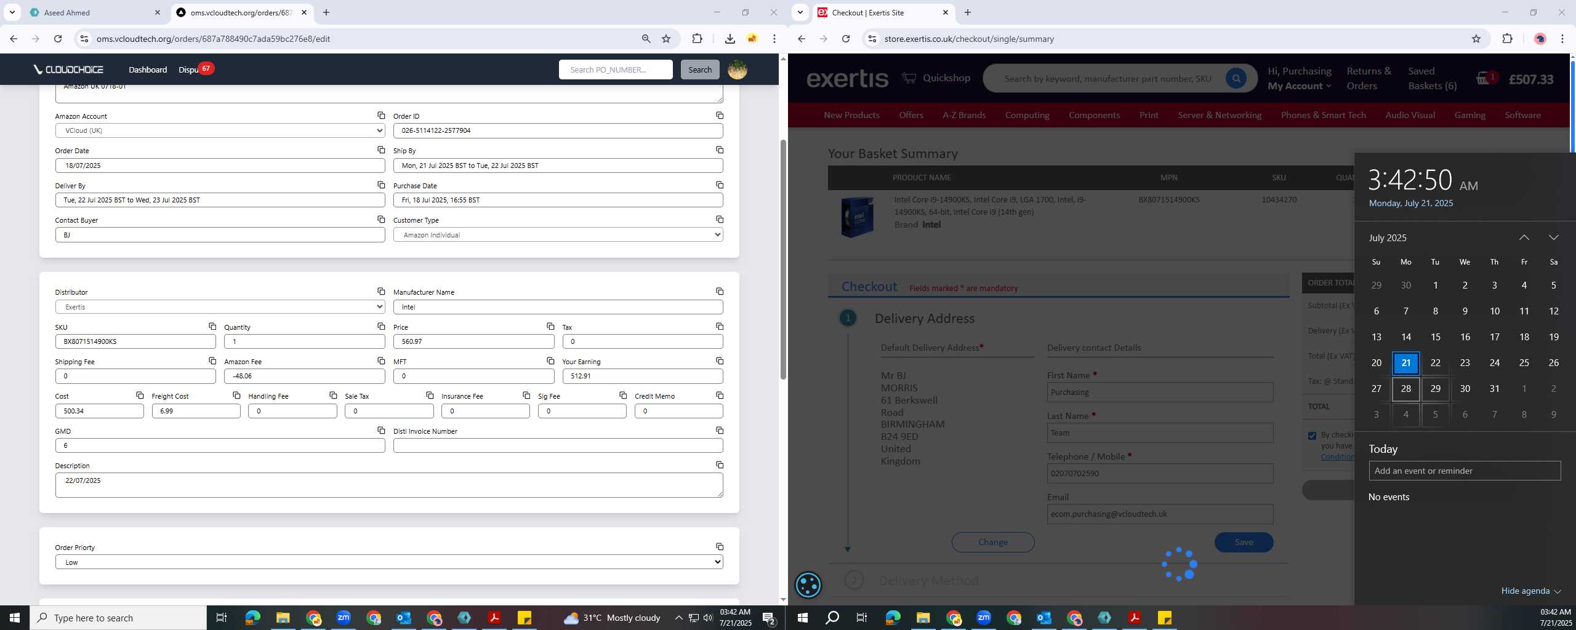1576x630 pixels.
Task: Open the Dashboard menu in CloudChoice
Action: tap(148, 70)
